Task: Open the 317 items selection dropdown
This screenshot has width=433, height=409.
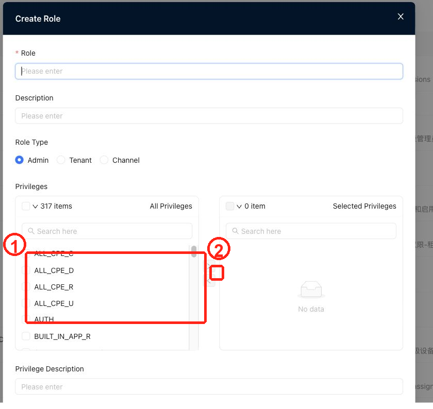Action: pos(35,207)
